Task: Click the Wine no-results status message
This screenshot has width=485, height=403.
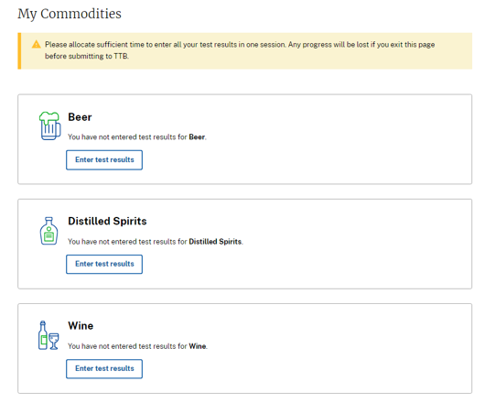Action: (137, 346)
